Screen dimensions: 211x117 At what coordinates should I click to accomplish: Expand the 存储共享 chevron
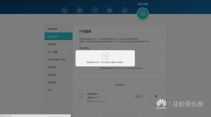coord(69,67)
